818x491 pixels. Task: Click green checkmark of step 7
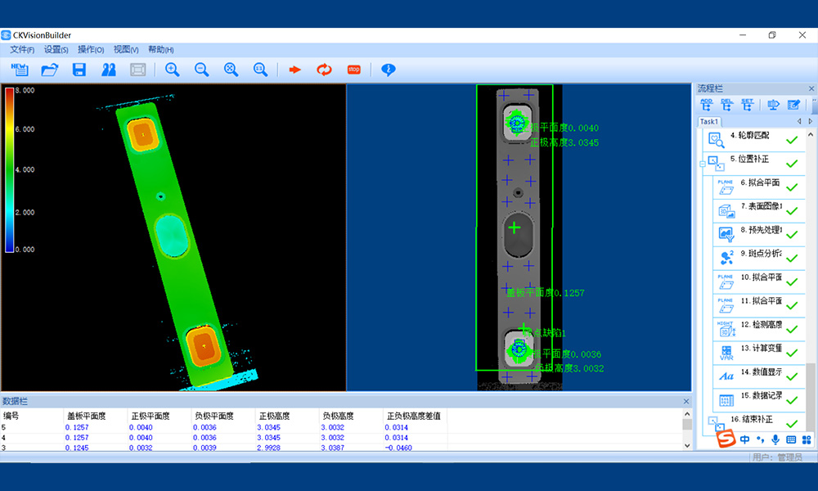792,211
